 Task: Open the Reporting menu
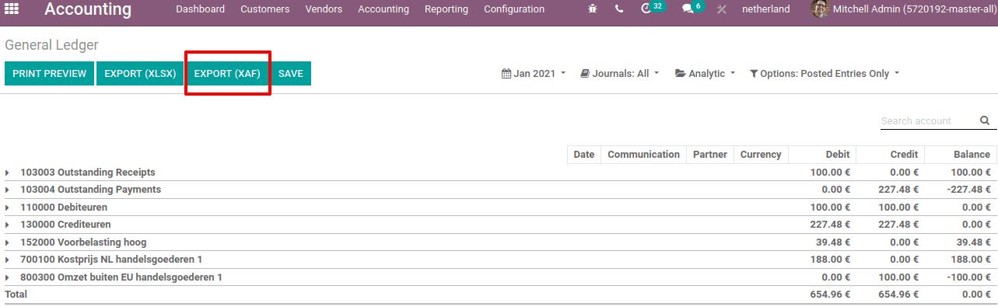446,9
